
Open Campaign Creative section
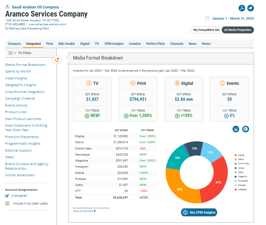[20, 98]
